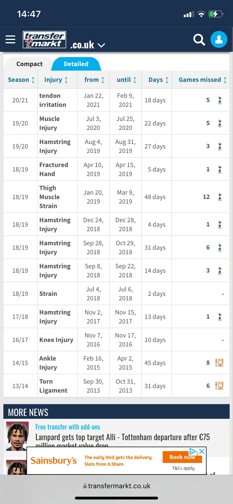
Task: Open the user profile icon
Action: click(x=219, y=39)
